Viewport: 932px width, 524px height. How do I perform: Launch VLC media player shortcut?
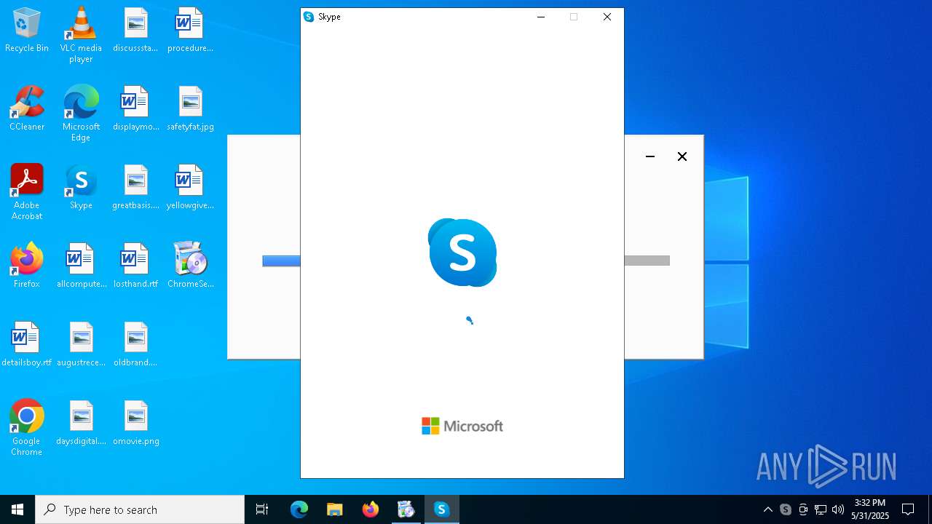(x=81, y=35)
